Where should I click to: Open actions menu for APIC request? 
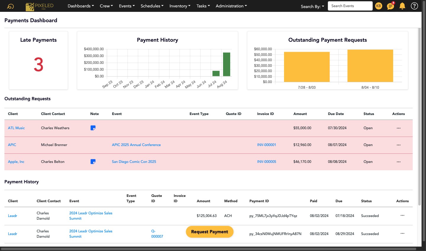pos(398,145)
